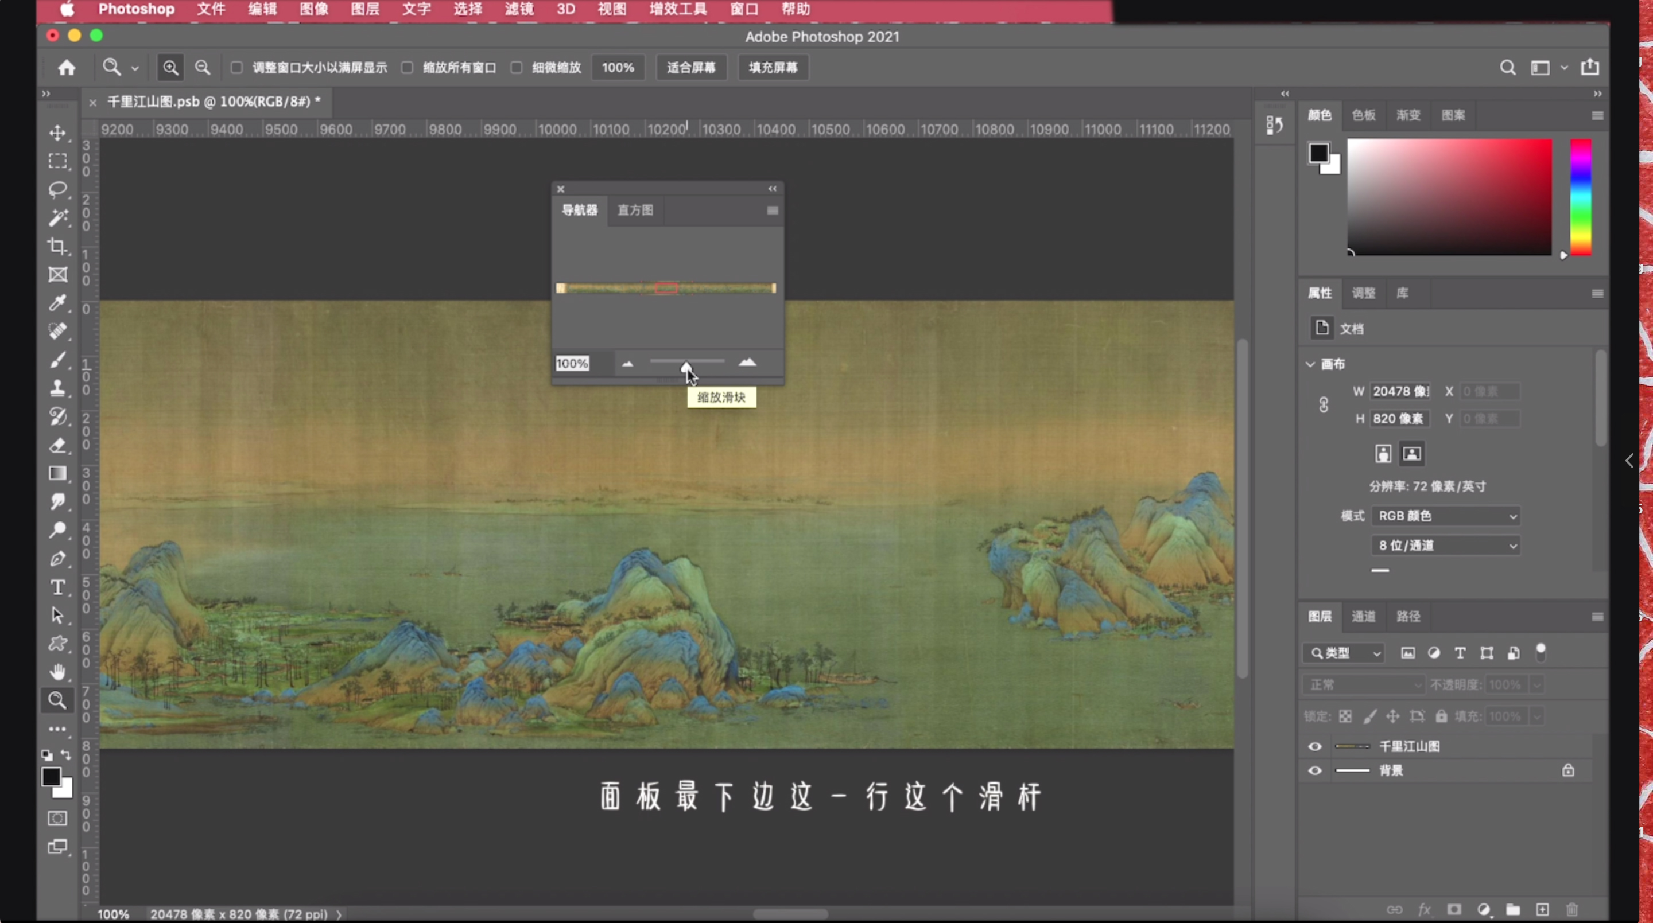
Task: Select the Zoom tool in the toolbox
Action: click(x=58, y=700)
